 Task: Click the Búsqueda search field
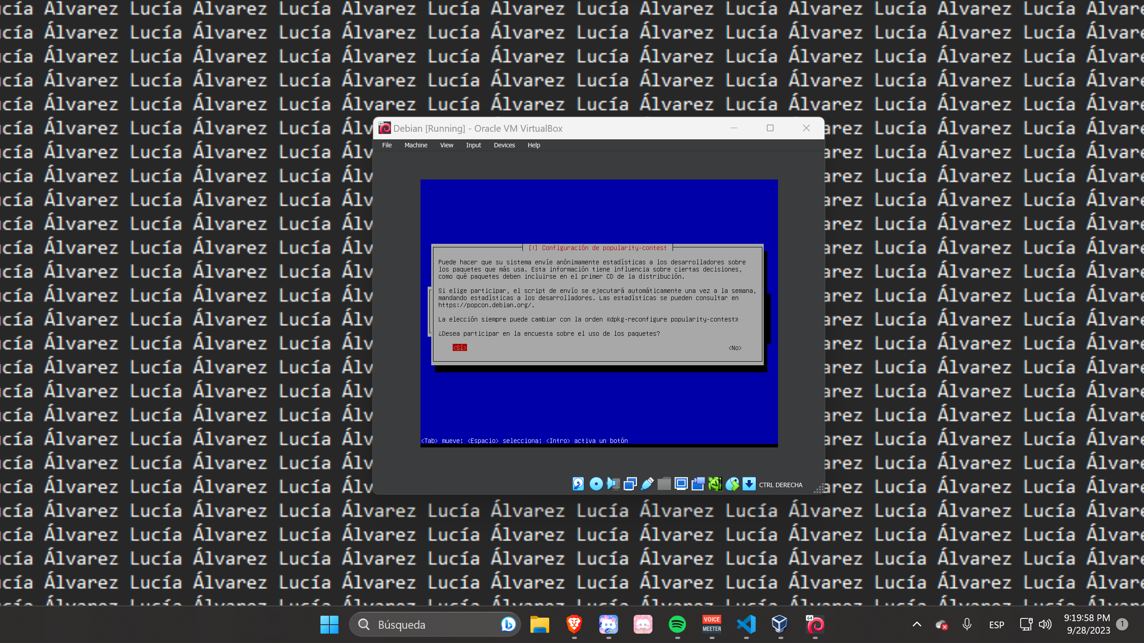429,625
